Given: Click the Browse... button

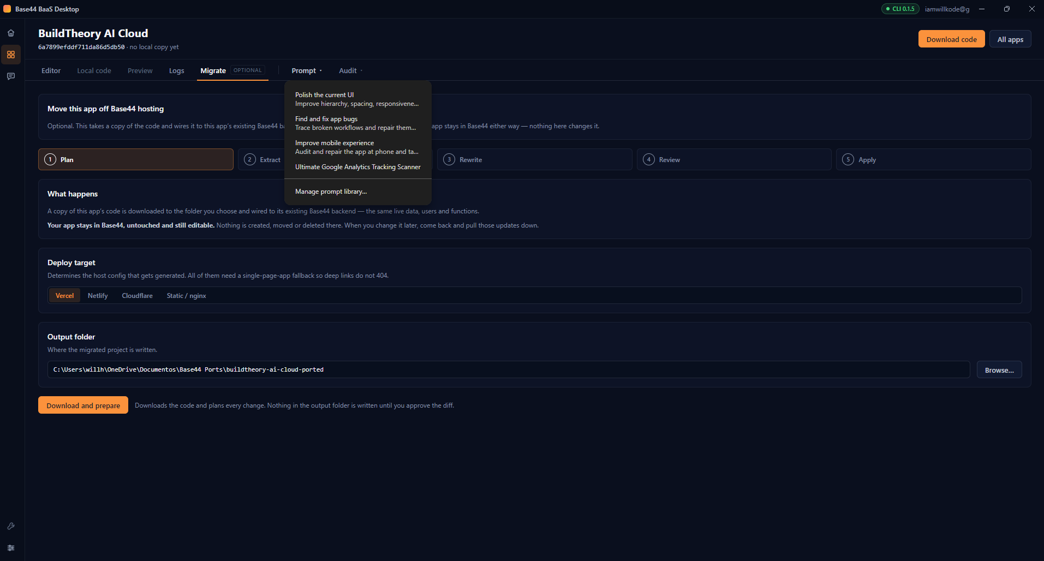Looking at the screenshot, I should [999, 370].
